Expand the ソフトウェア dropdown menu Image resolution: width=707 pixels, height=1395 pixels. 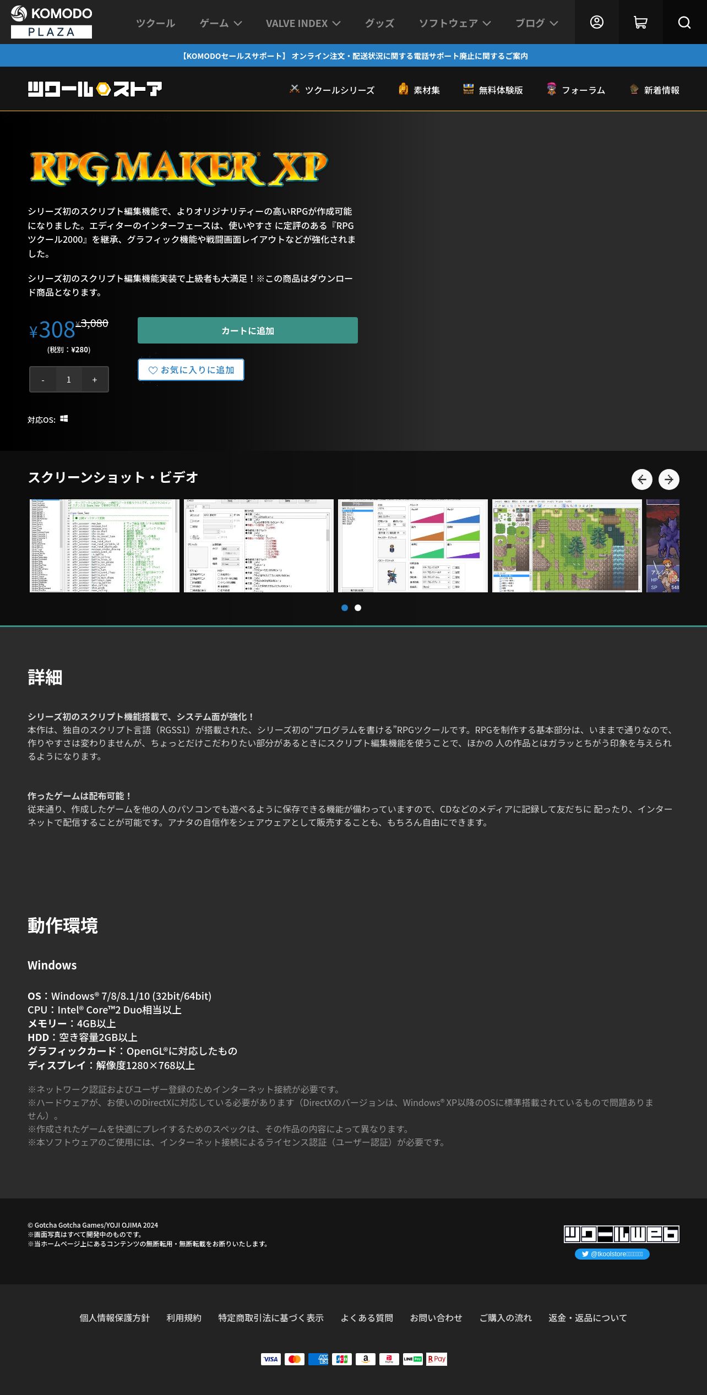click(x=455, y=23)
